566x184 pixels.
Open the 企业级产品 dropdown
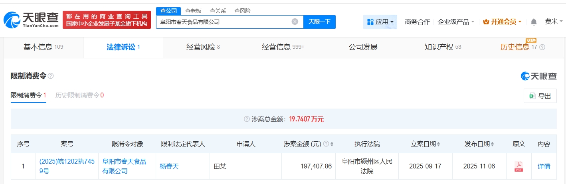[x=456, y=22]
